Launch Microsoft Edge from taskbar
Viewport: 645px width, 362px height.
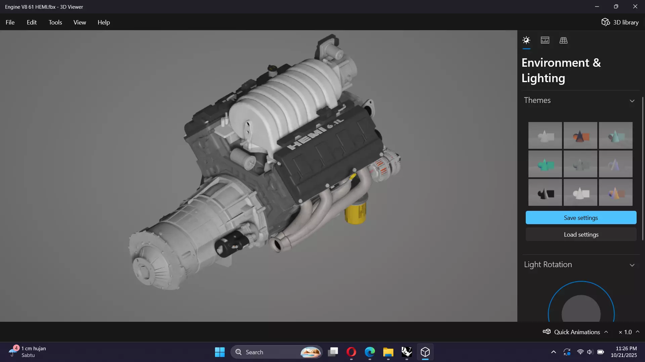click(x=370, y=352)
